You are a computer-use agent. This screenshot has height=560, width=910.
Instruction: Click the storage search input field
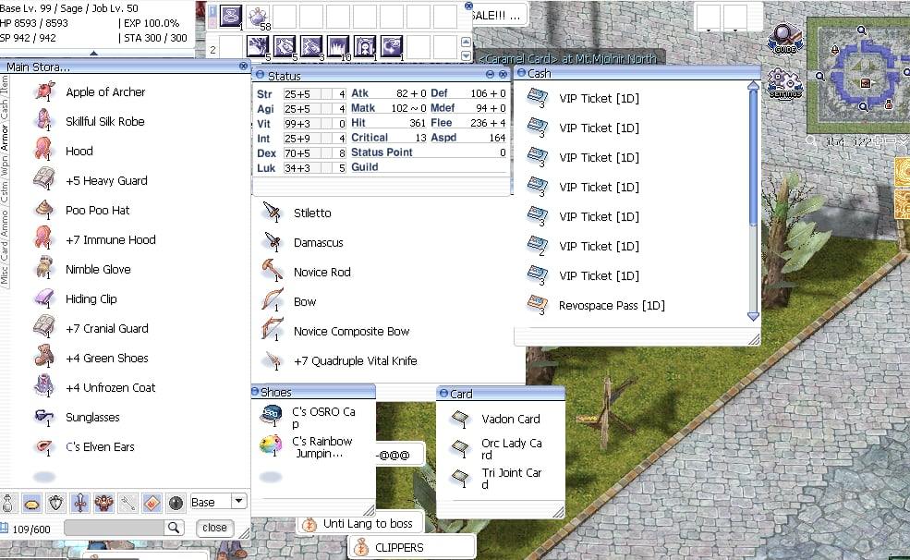click(115, 528)
